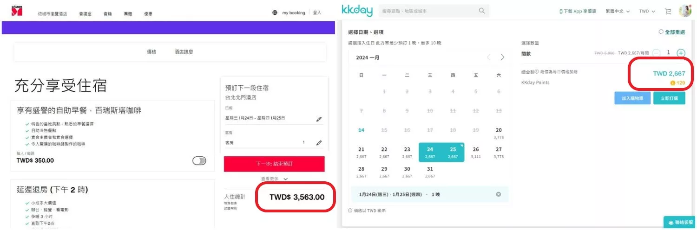Clear the selected date range

click(x=499, y=194)
